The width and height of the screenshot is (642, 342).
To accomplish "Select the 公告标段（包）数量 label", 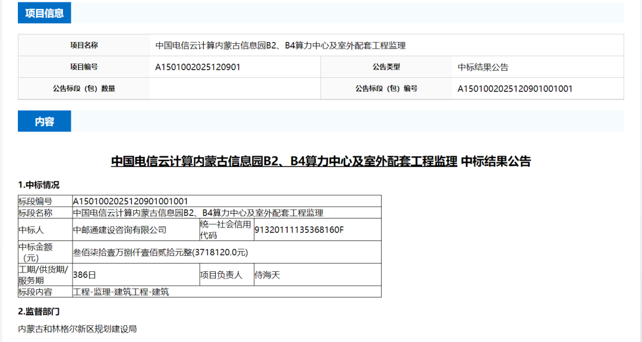I will click(84, 88).
